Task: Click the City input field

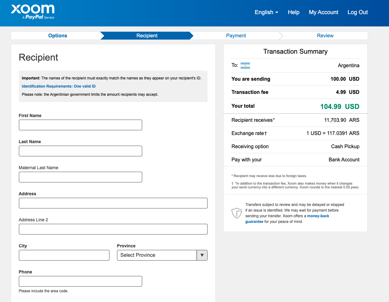Action: (64, 255)
